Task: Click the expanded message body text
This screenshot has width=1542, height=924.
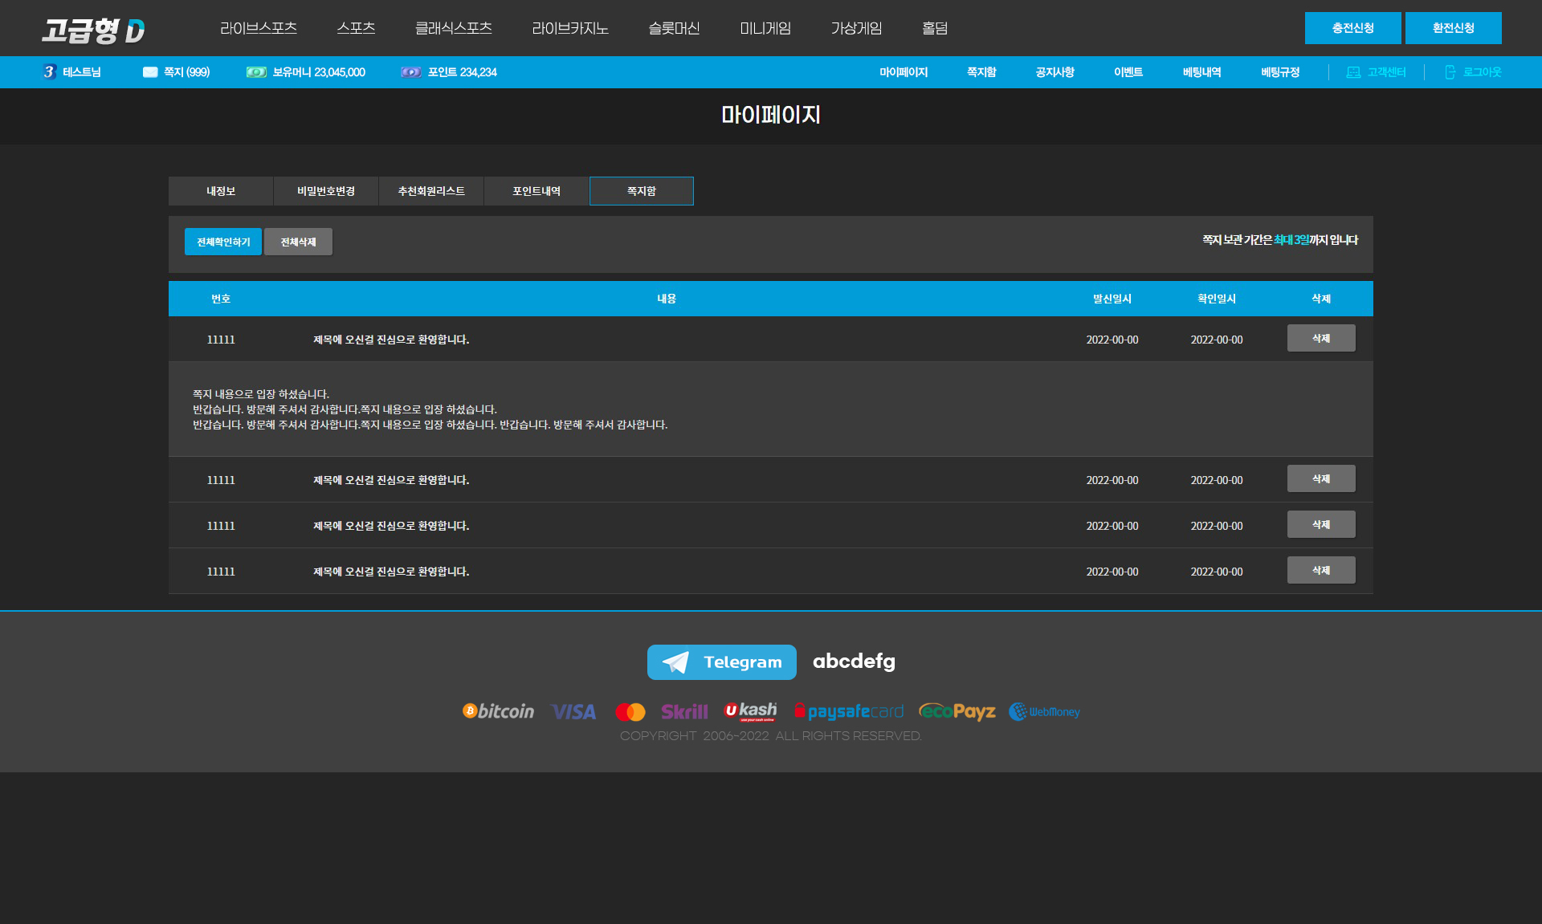Action: tap(430, 409)
